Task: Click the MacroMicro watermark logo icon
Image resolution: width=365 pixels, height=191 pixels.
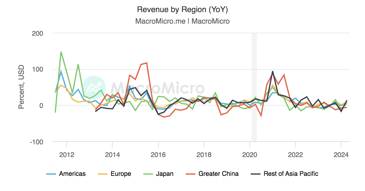Action: [95, 87]
